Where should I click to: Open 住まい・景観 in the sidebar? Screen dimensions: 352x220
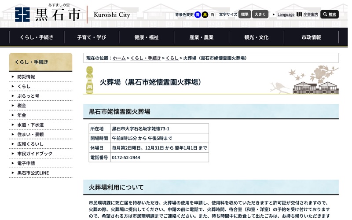(30, 135)
